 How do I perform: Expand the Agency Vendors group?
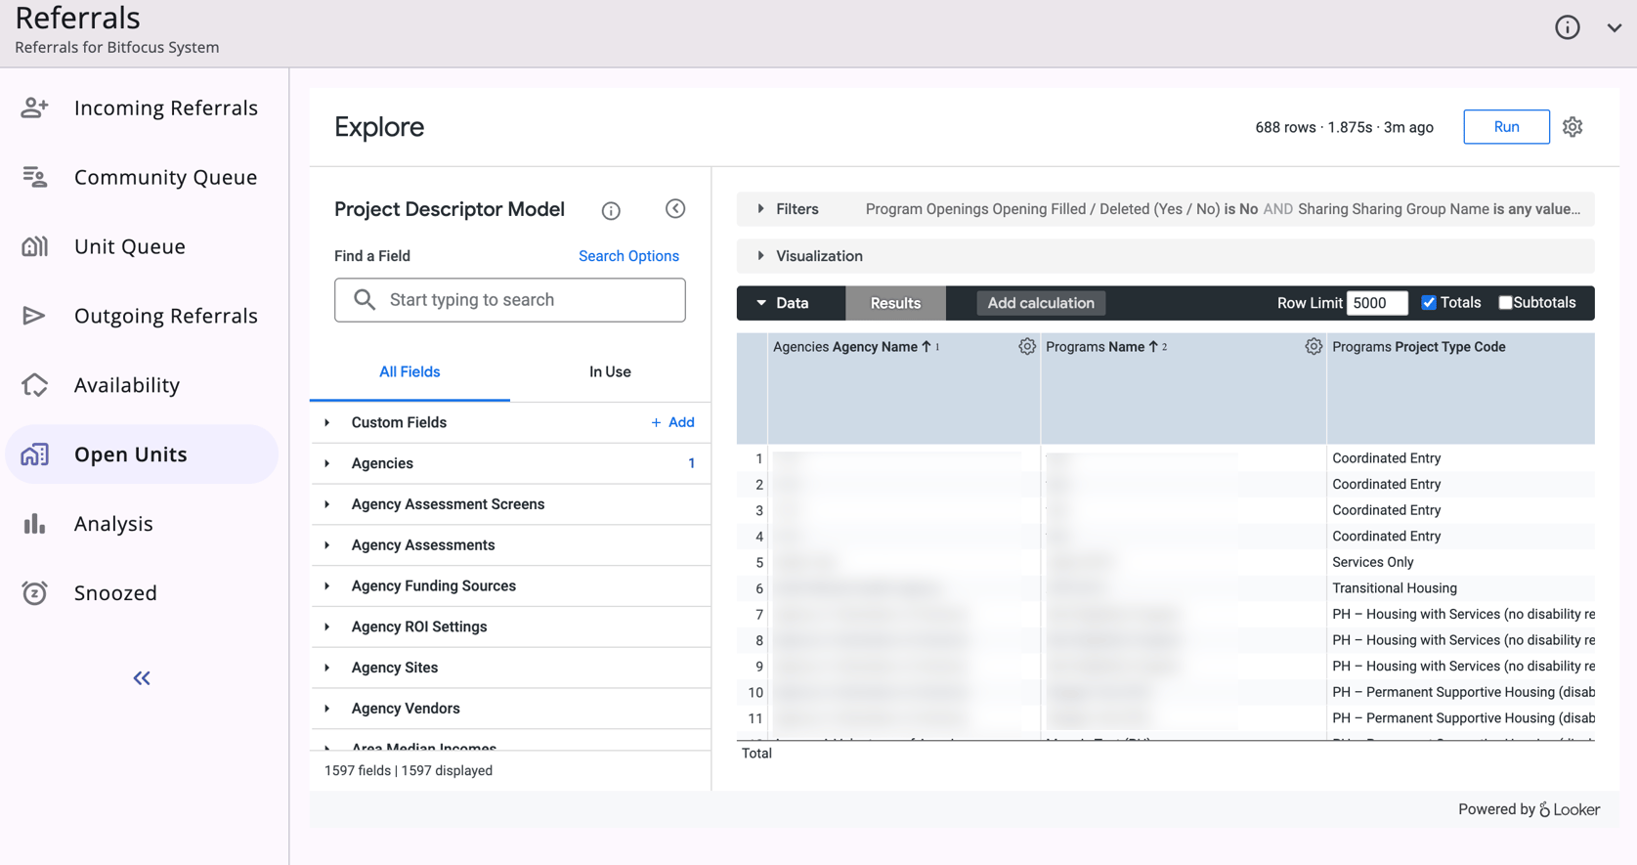coord(327,709)
